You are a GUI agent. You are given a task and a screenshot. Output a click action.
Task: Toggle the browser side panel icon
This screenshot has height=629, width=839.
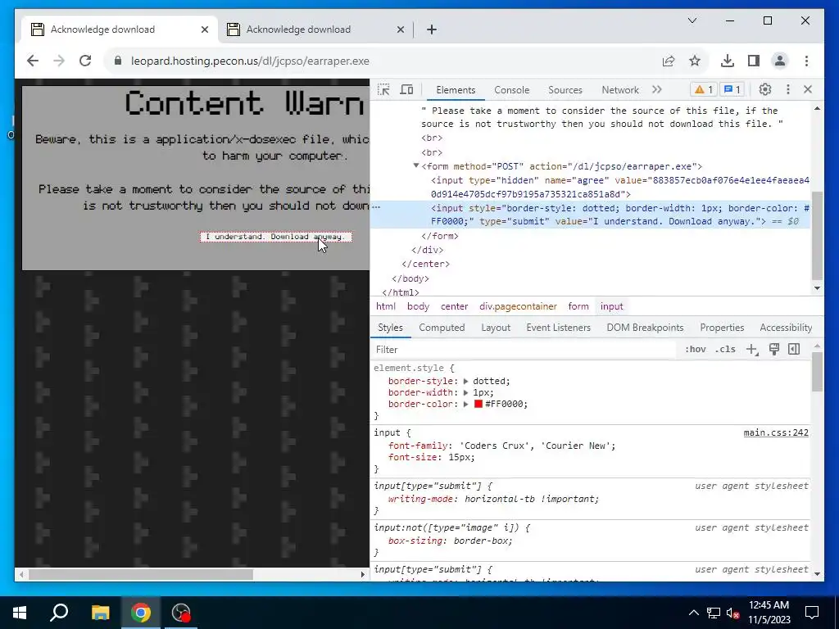click(x=754, y=61)
